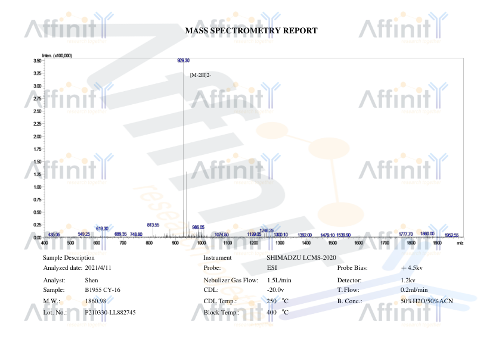Select peak label 435.05
The height and width of the screenshot is (355, 502).
(54, 235)
